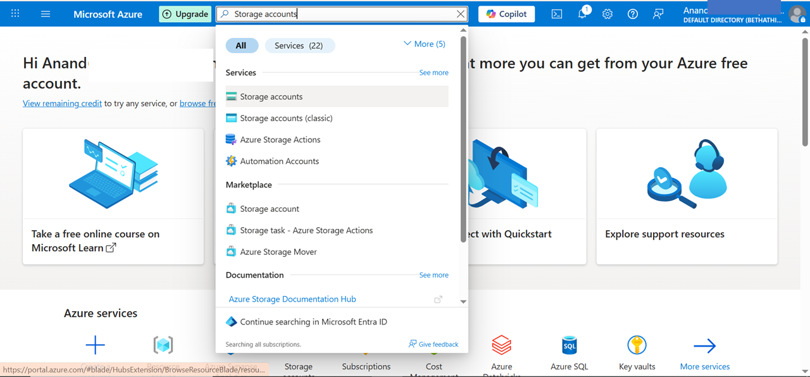Click search panel scrollbar down arrow
This screenshot has width=810, height=377.
(x=463, y=302)
